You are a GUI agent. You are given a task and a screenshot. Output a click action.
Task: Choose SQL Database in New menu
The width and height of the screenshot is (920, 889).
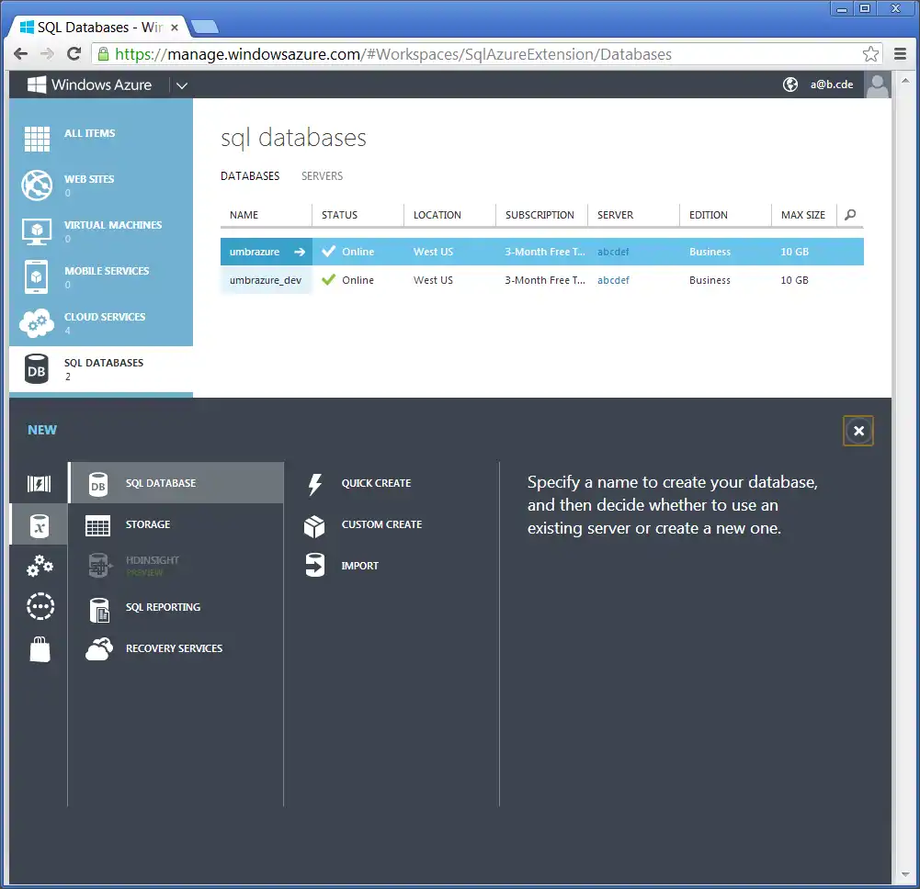pyautogui.click(x=176, y=483)
